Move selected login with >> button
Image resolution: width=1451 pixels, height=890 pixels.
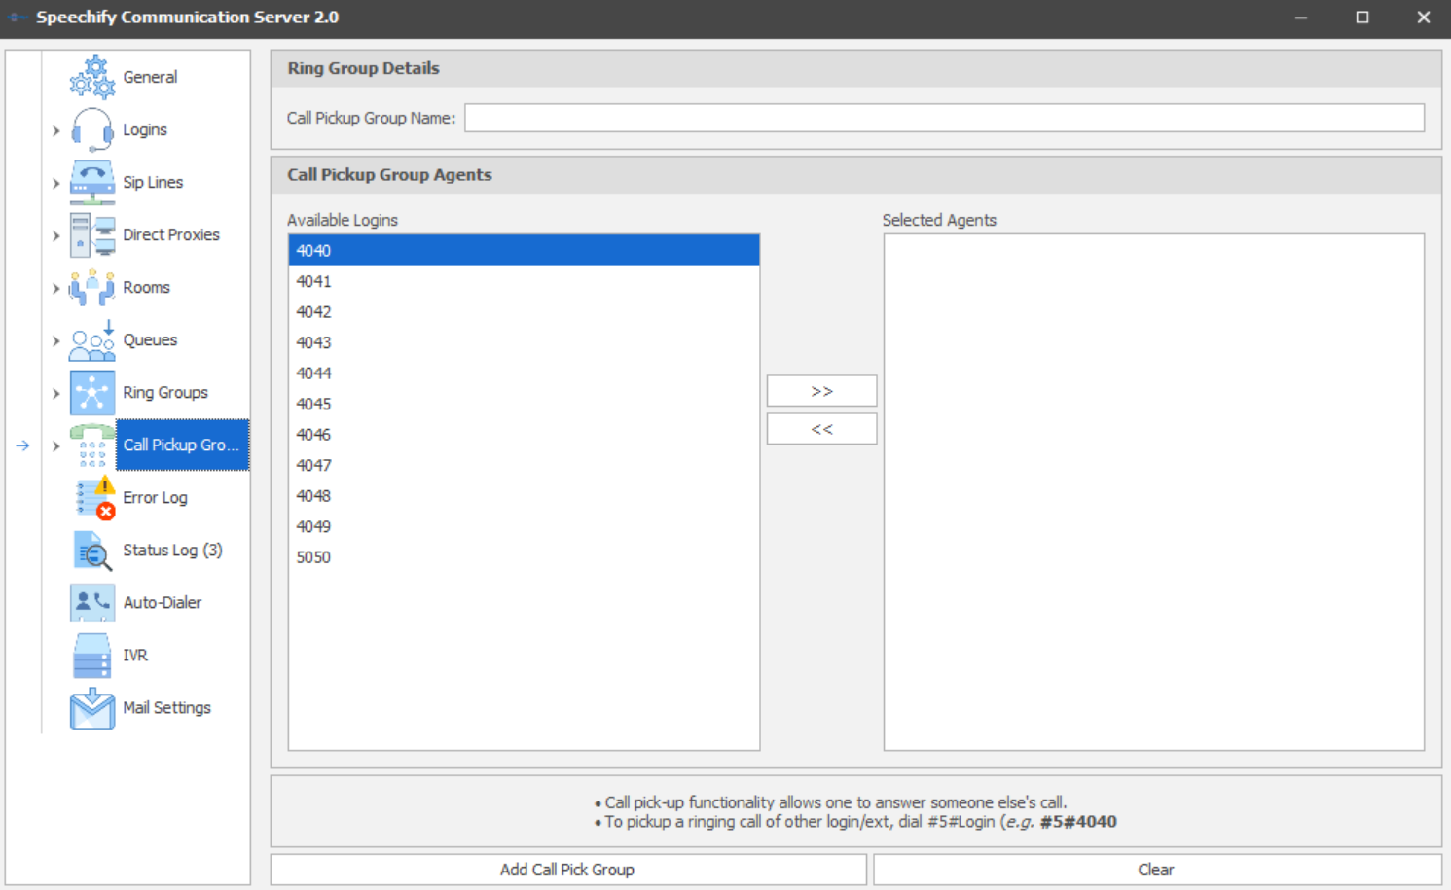[821, 391]
